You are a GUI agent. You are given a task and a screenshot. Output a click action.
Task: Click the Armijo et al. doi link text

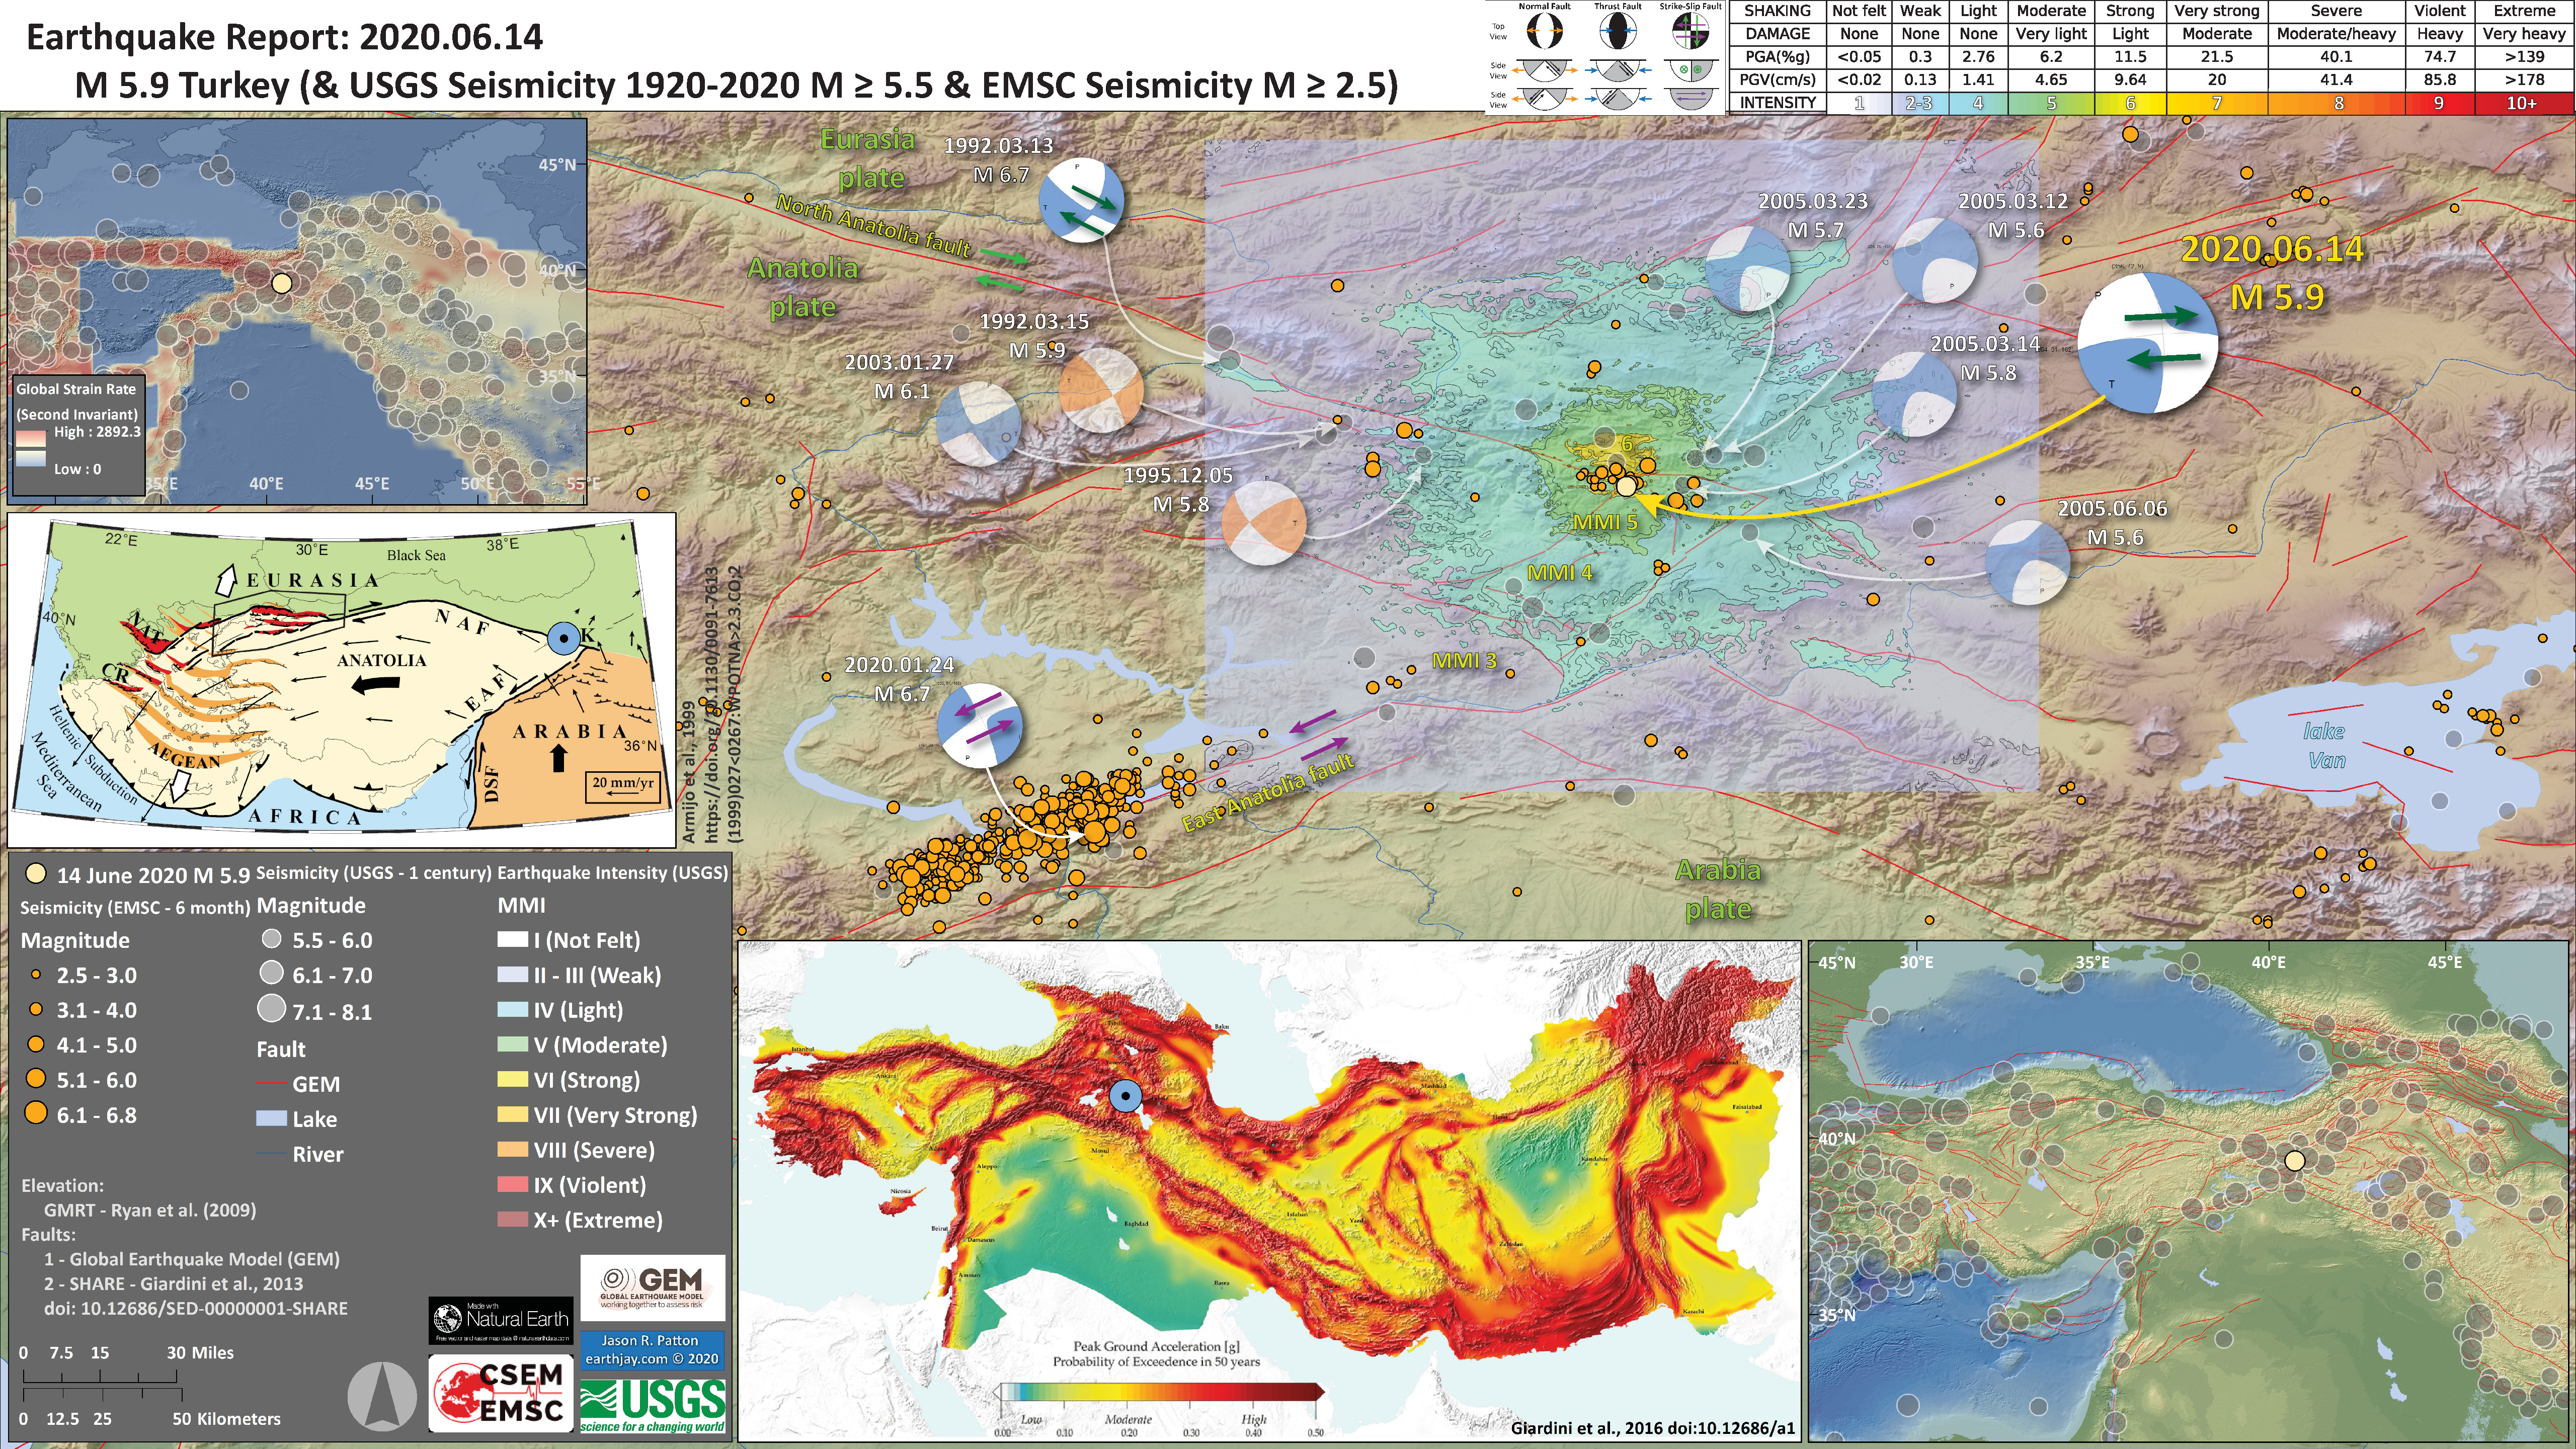712,705
